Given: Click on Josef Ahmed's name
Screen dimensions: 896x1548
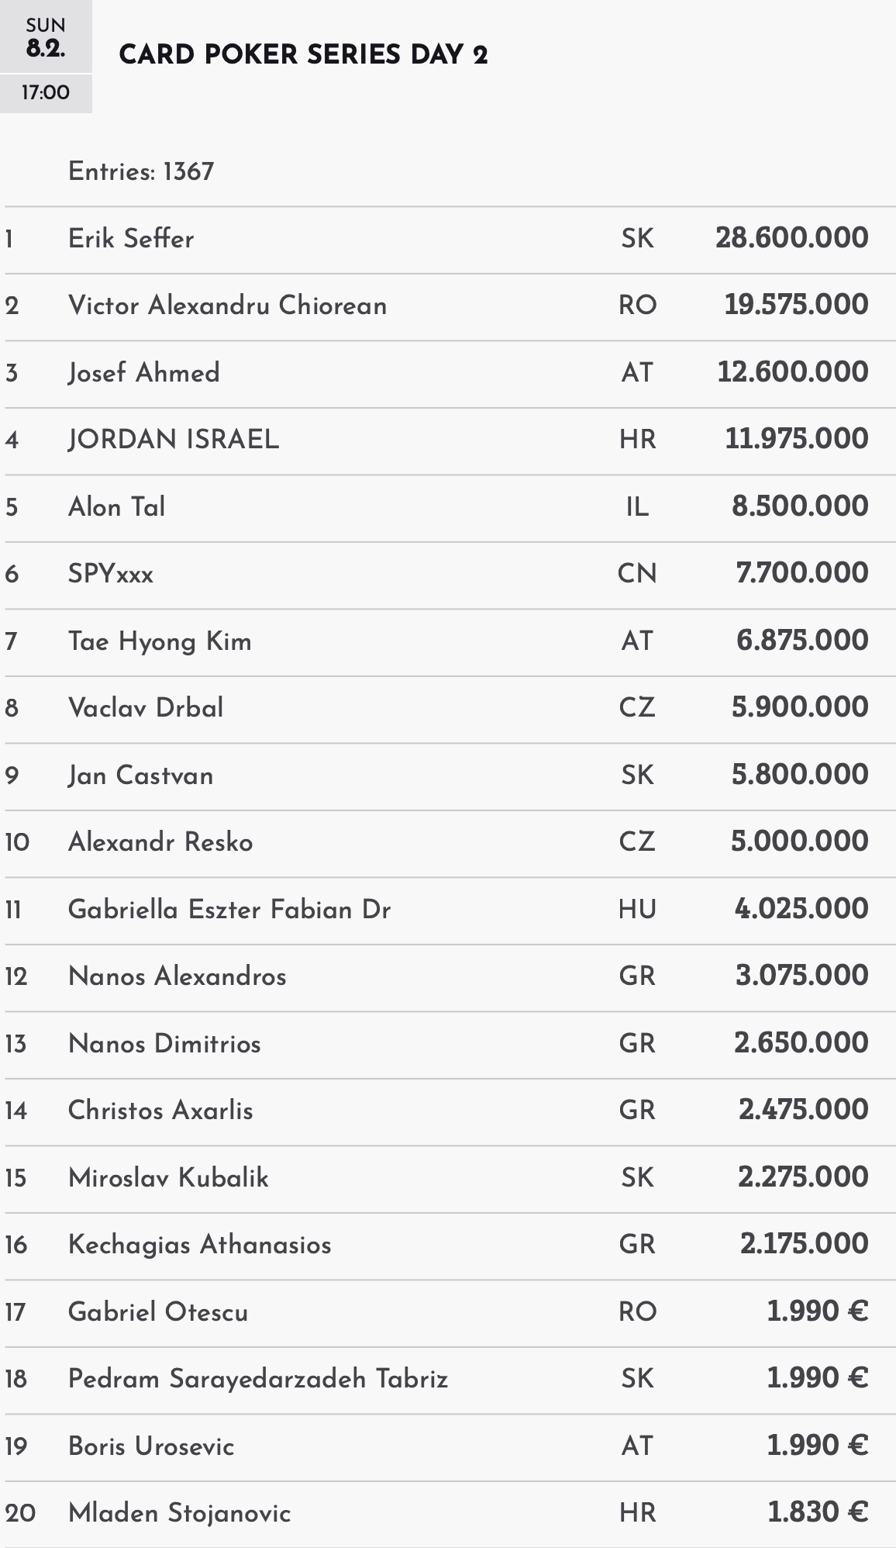Looking at the screenshot, I should coord(143,373).
